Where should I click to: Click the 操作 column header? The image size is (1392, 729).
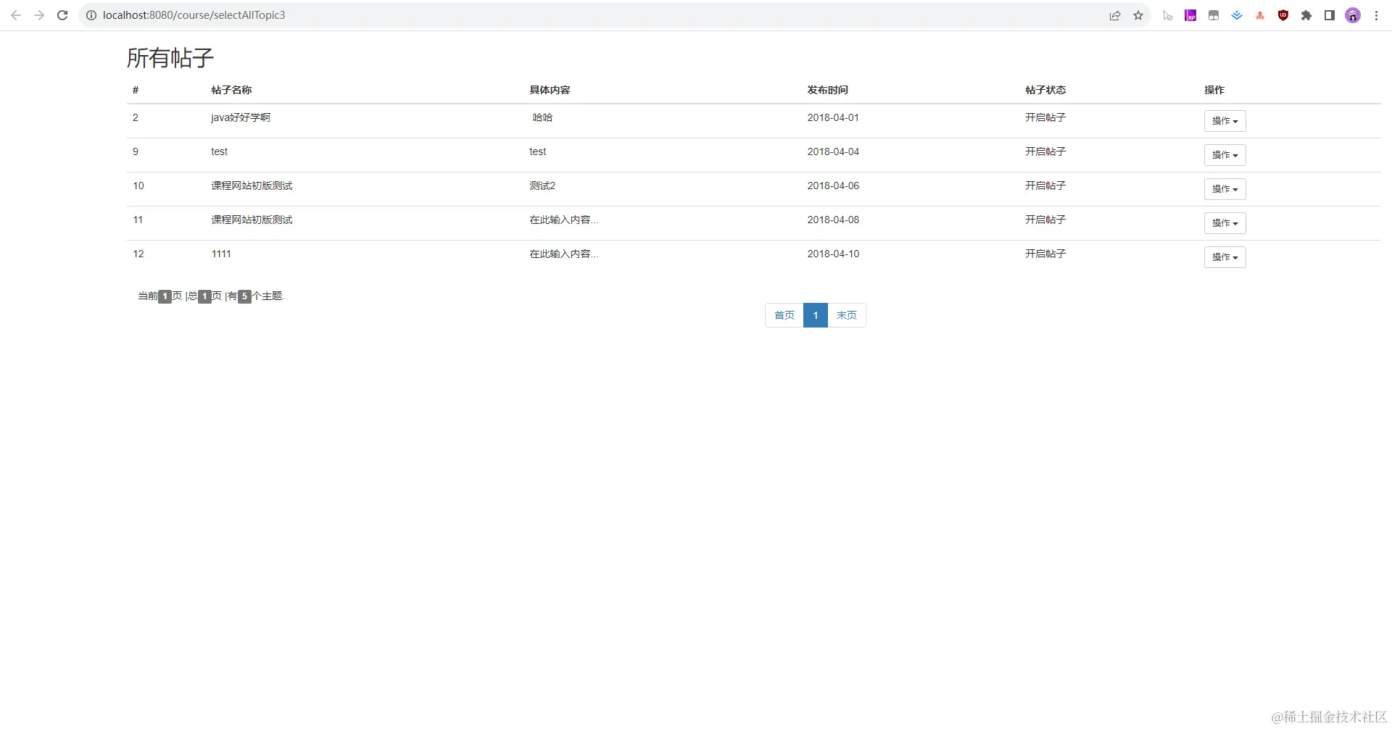pyautogui.click(x=1214, y=90)
